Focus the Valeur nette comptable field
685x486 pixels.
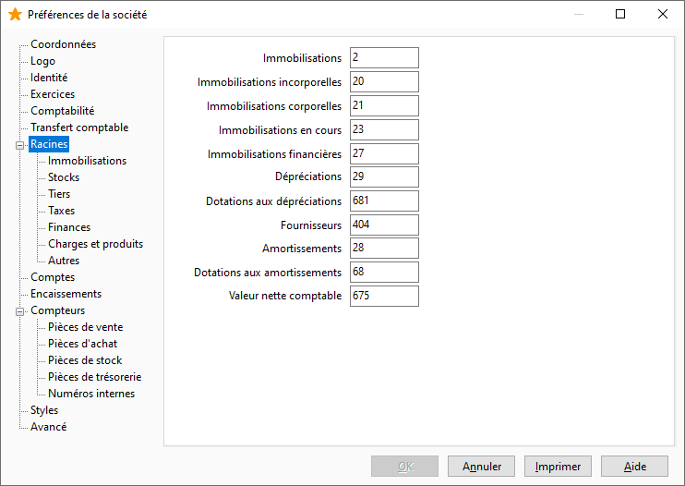pyautogui.click(x=384, y=296)
